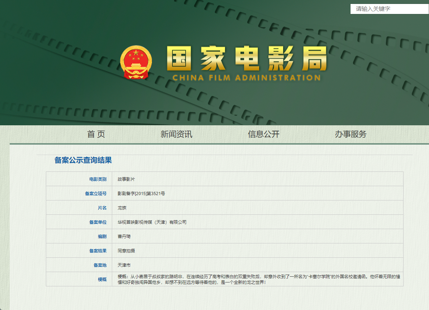Select the 备案公示查询结果 heading
The height and width of the screenshot is (310, 429).
tap(83, 160)
